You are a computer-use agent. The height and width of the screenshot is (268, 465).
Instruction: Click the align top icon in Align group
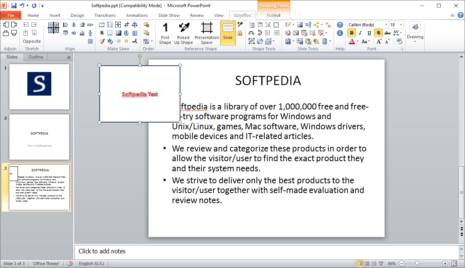(66, 33)
